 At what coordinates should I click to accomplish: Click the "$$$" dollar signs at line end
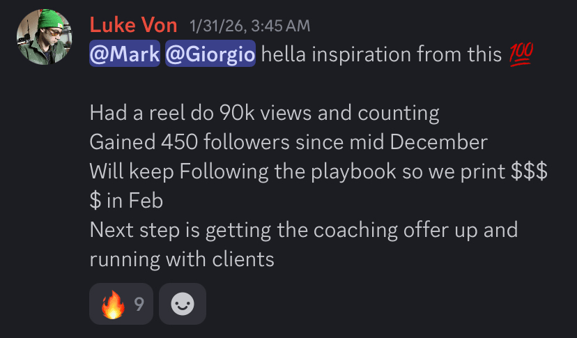click(x=530, y=171)
